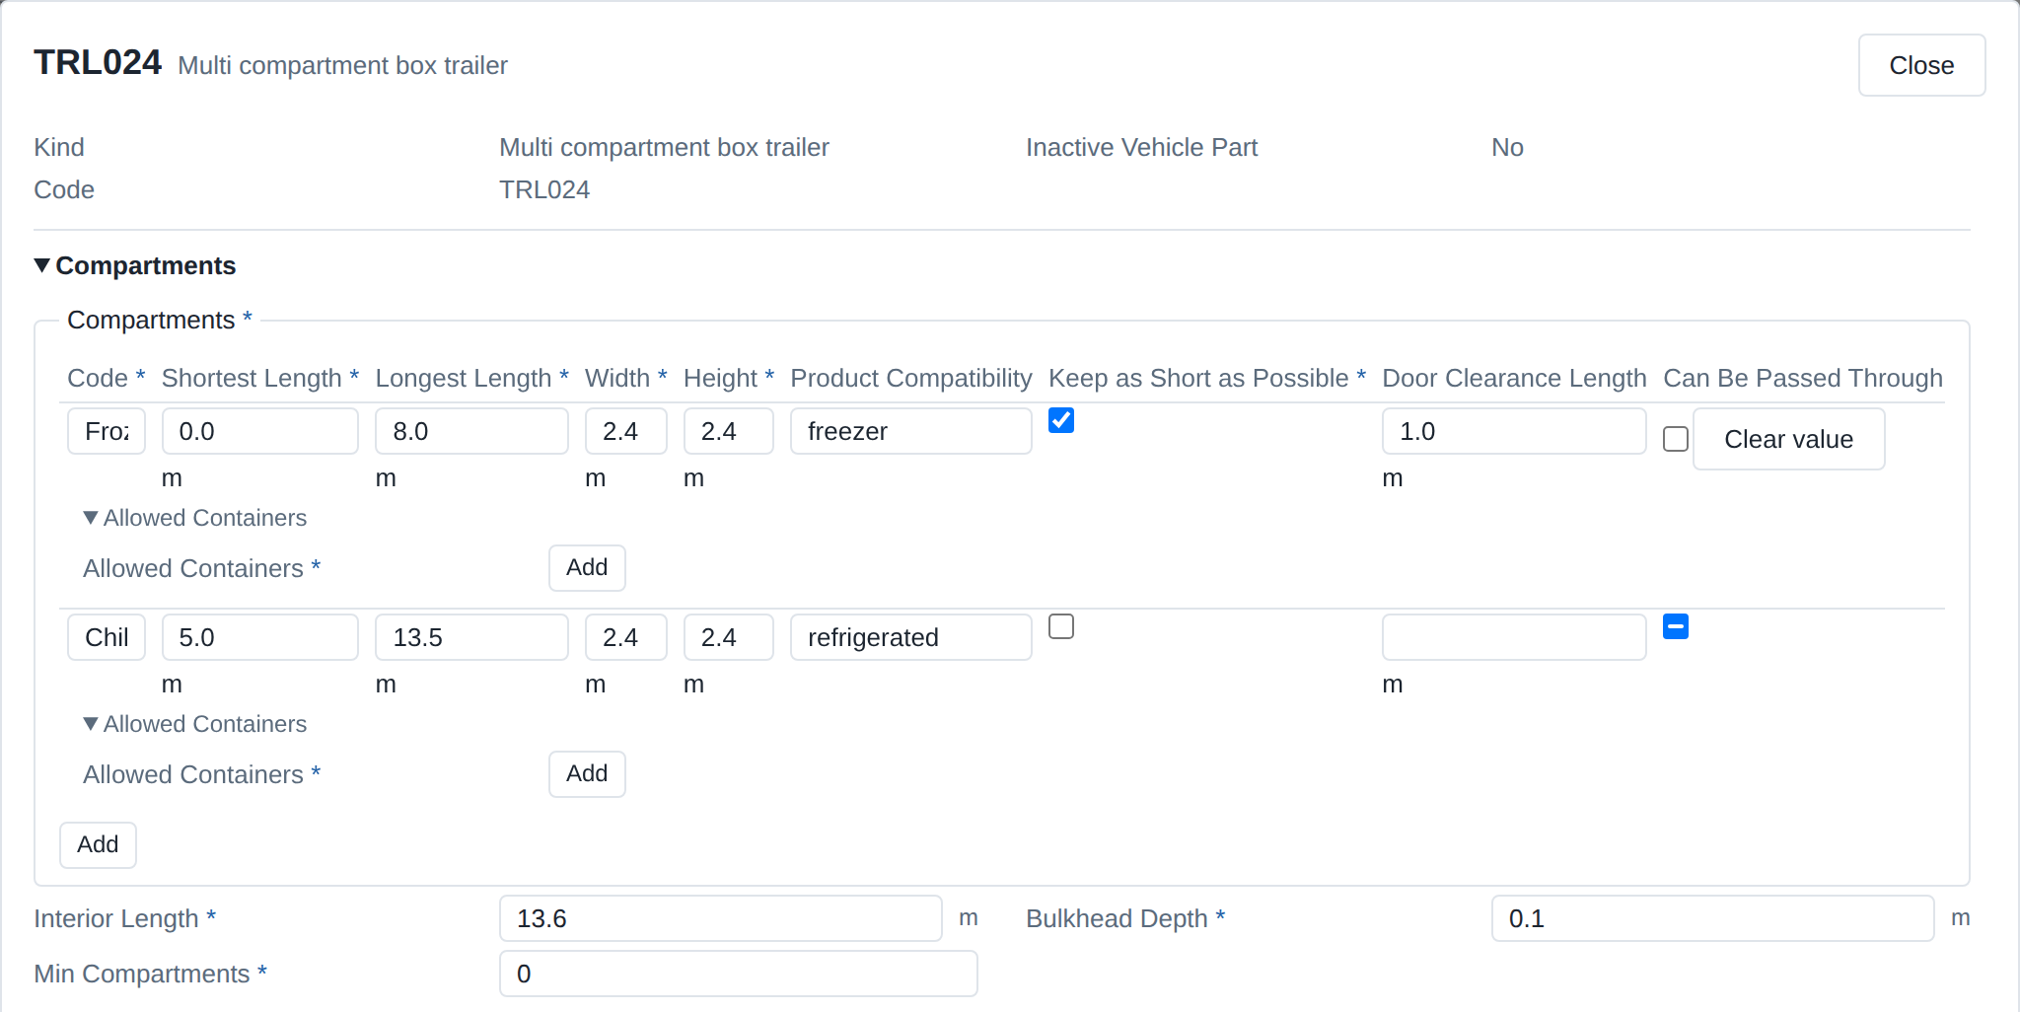This screenshot has width=2020, height=1012.
Task: Edit Longest Length field showing 13.5
Action: 471,637
